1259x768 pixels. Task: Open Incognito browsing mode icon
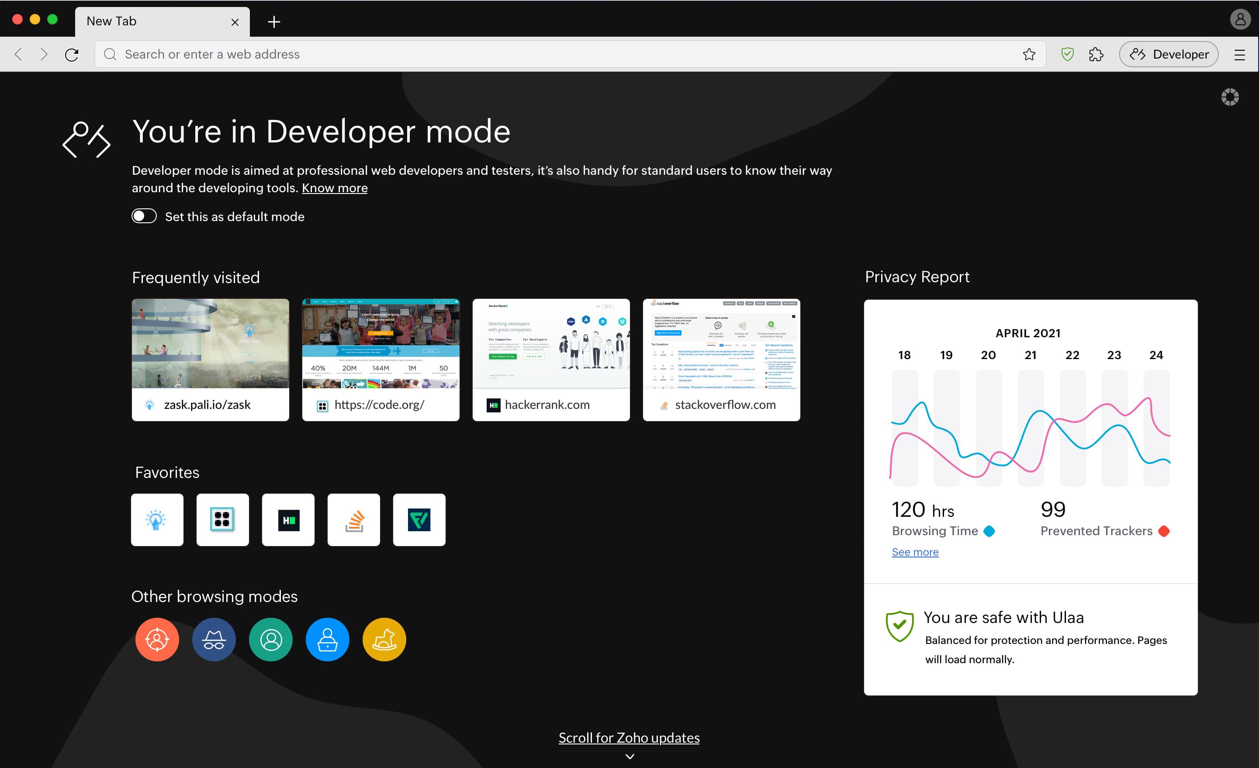click(214, 639)
